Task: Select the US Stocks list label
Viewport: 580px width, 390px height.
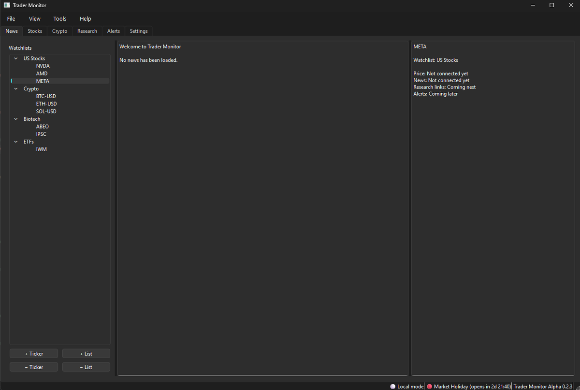Action: click(x=34, y=58)
